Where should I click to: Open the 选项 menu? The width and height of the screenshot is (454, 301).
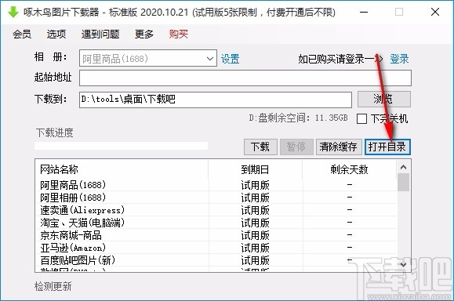pos(56,34)
